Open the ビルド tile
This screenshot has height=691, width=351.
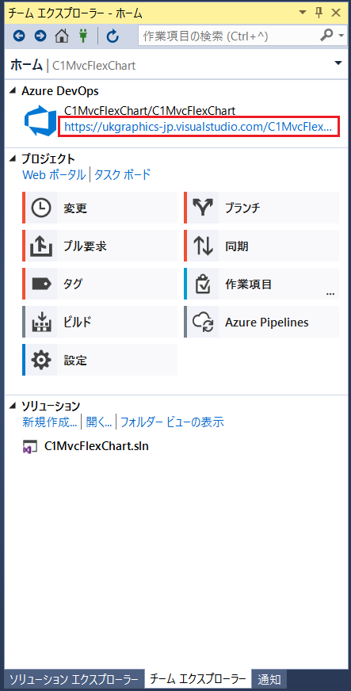tap(100, 323)
